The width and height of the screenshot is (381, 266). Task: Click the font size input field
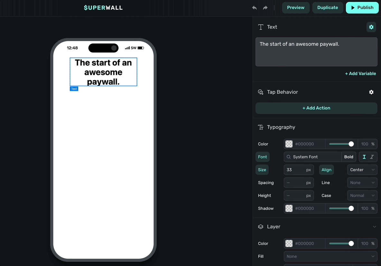coord(294,170)
